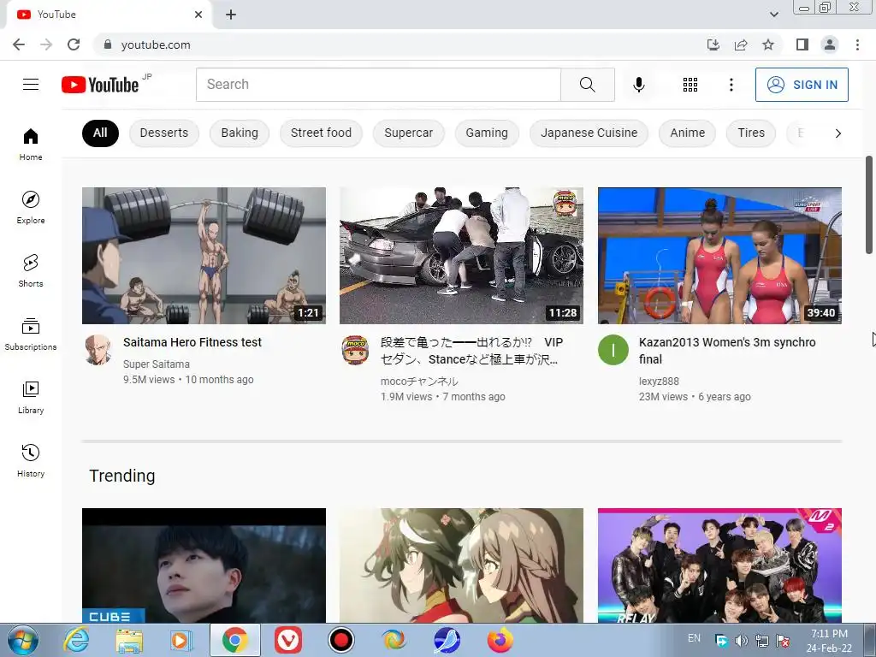Click the browser forward arrow
The width and height of the screenshot is (876, 657).
[46, 44]
